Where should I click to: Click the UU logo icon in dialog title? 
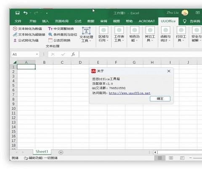(x=93, y=71)
